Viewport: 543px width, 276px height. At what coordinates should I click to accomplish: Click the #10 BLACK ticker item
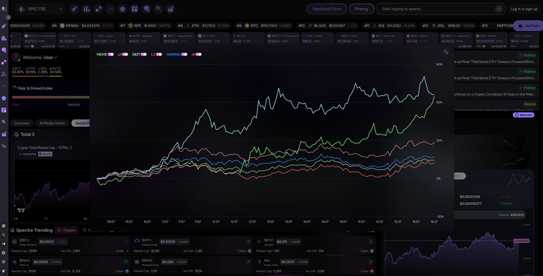click(327, 26)
